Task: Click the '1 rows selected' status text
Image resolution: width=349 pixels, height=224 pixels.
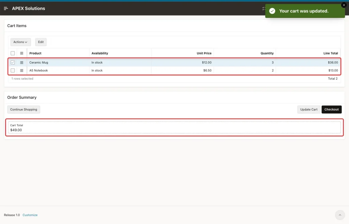Action: [22, 79]
